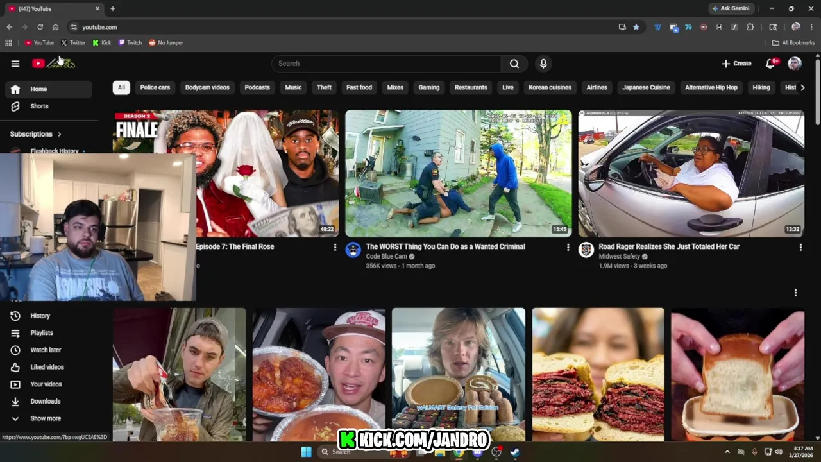Open the Kick bookmark
Screen dimensions: 821x462
(102, 43)
